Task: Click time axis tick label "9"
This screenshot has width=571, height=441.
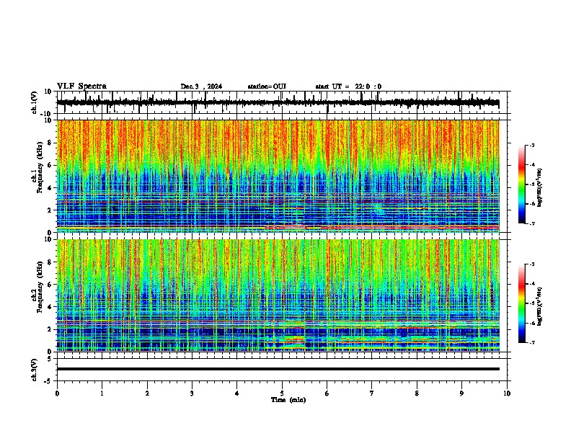Action: [x=461, y=393]
